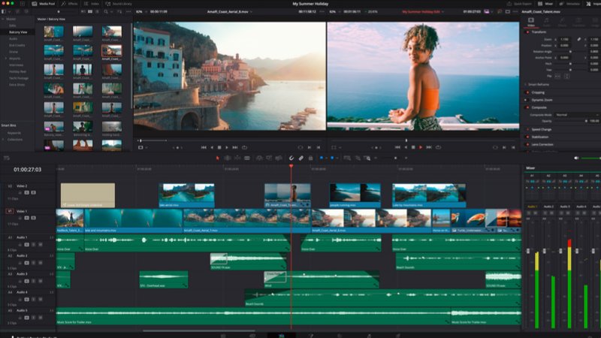Toggle the Linked Selection chain icon
The image size is (601, 338).
pyautogui.click(x=301, y=158)
